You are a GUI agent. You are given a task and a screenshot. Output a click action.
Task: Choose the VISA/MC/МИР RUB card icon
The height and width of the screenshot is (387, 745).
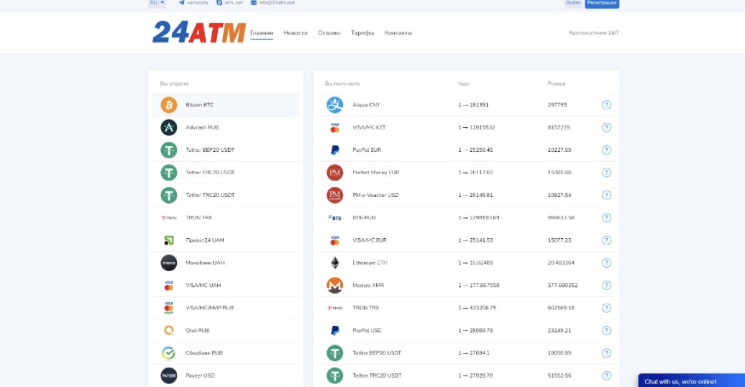[169, 308]
